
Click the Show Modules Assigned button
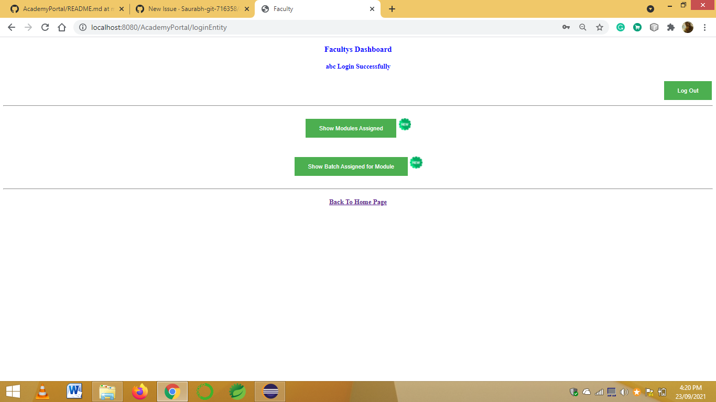(x=351, y=128)
